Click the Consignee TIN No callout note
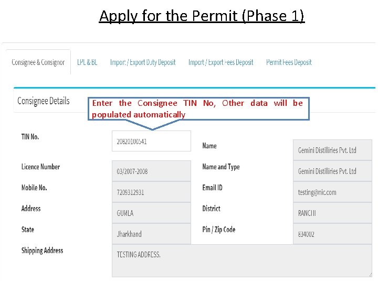The width and height of the screenshot is (378, 283). [197, 108]
